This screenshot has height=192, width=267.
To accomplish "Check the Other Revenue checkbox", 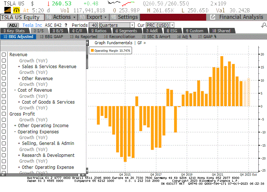I will pyautogui.click(x=4, y=78).
